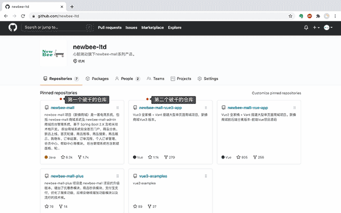Select the Projects tab
The height and width of the screenshot is (213, 341).
tap(181, 79)
